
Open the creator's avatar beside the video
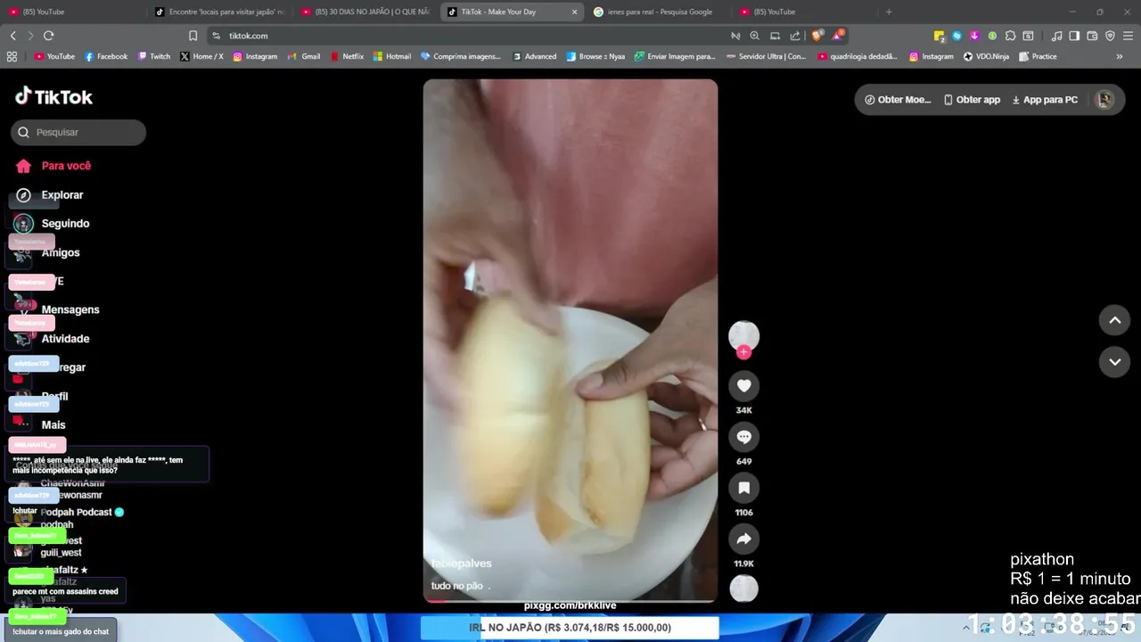pyautogui.click(x=744, y=335)
